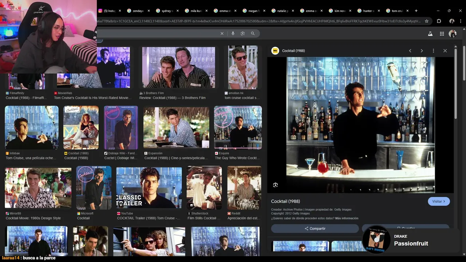Click the source favicon next to Cocktail (1988) header
The image size is (466, 262).
[x=275, y=51]
